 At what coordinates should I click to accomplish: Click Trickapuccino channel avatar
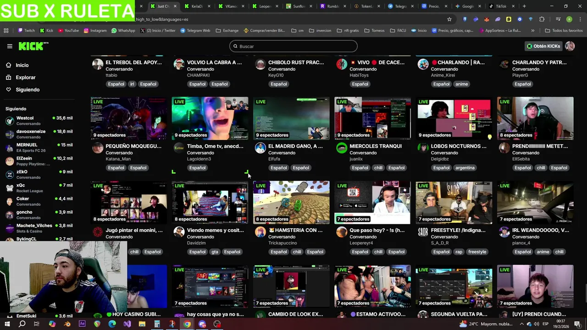click(x=260, y=232)
